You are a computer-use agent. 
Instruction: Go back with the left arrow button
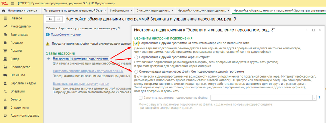(x=50, y=19)
